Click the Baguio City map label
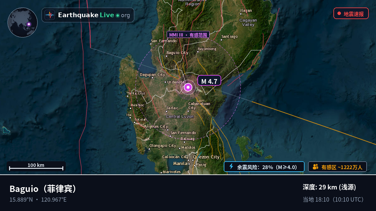Viewport: 376px width, 211px height. click(177, 53)
